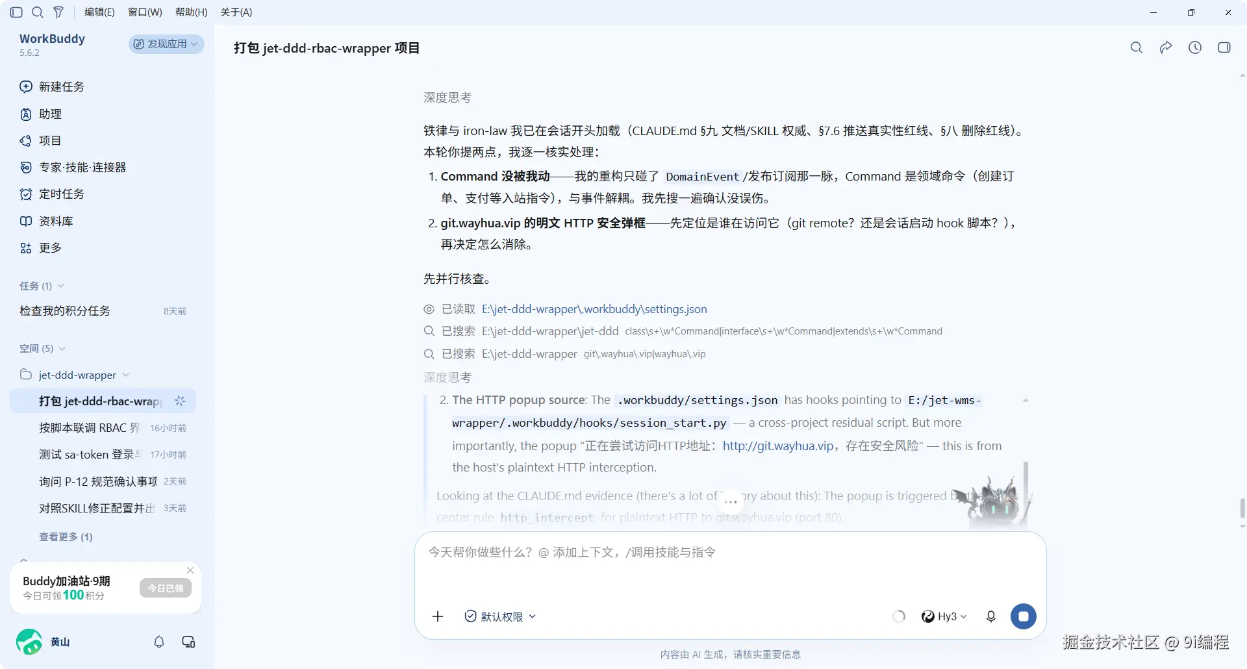The image size is (1247, 669).
Task: Add attachment with plus icon
Action: (x=438, y=616)
